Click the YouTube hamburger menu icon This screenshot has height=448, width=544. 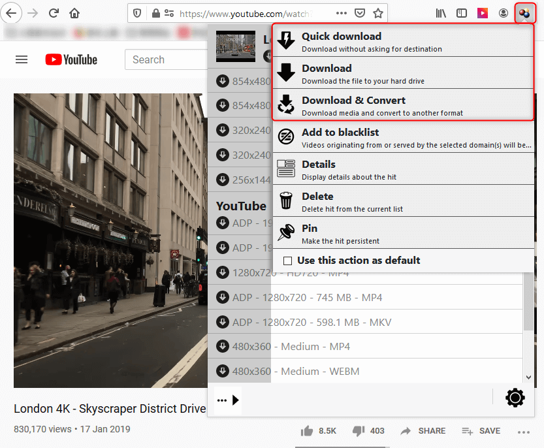(22, 59)
